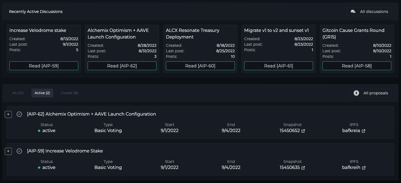Click the checkmark circle icon on AIP-59

point(19,151)
